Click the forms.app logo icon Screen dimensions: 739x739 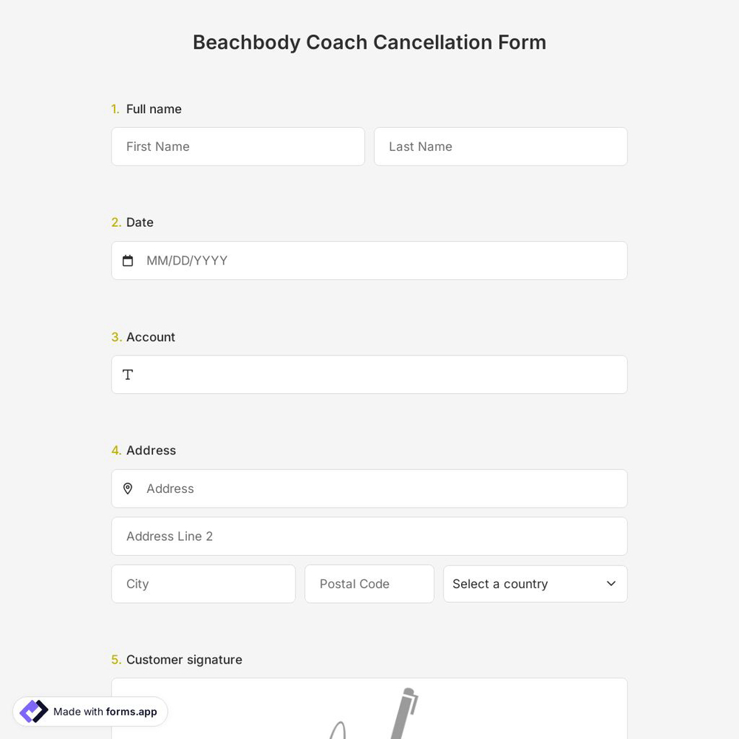coord(33,711)
